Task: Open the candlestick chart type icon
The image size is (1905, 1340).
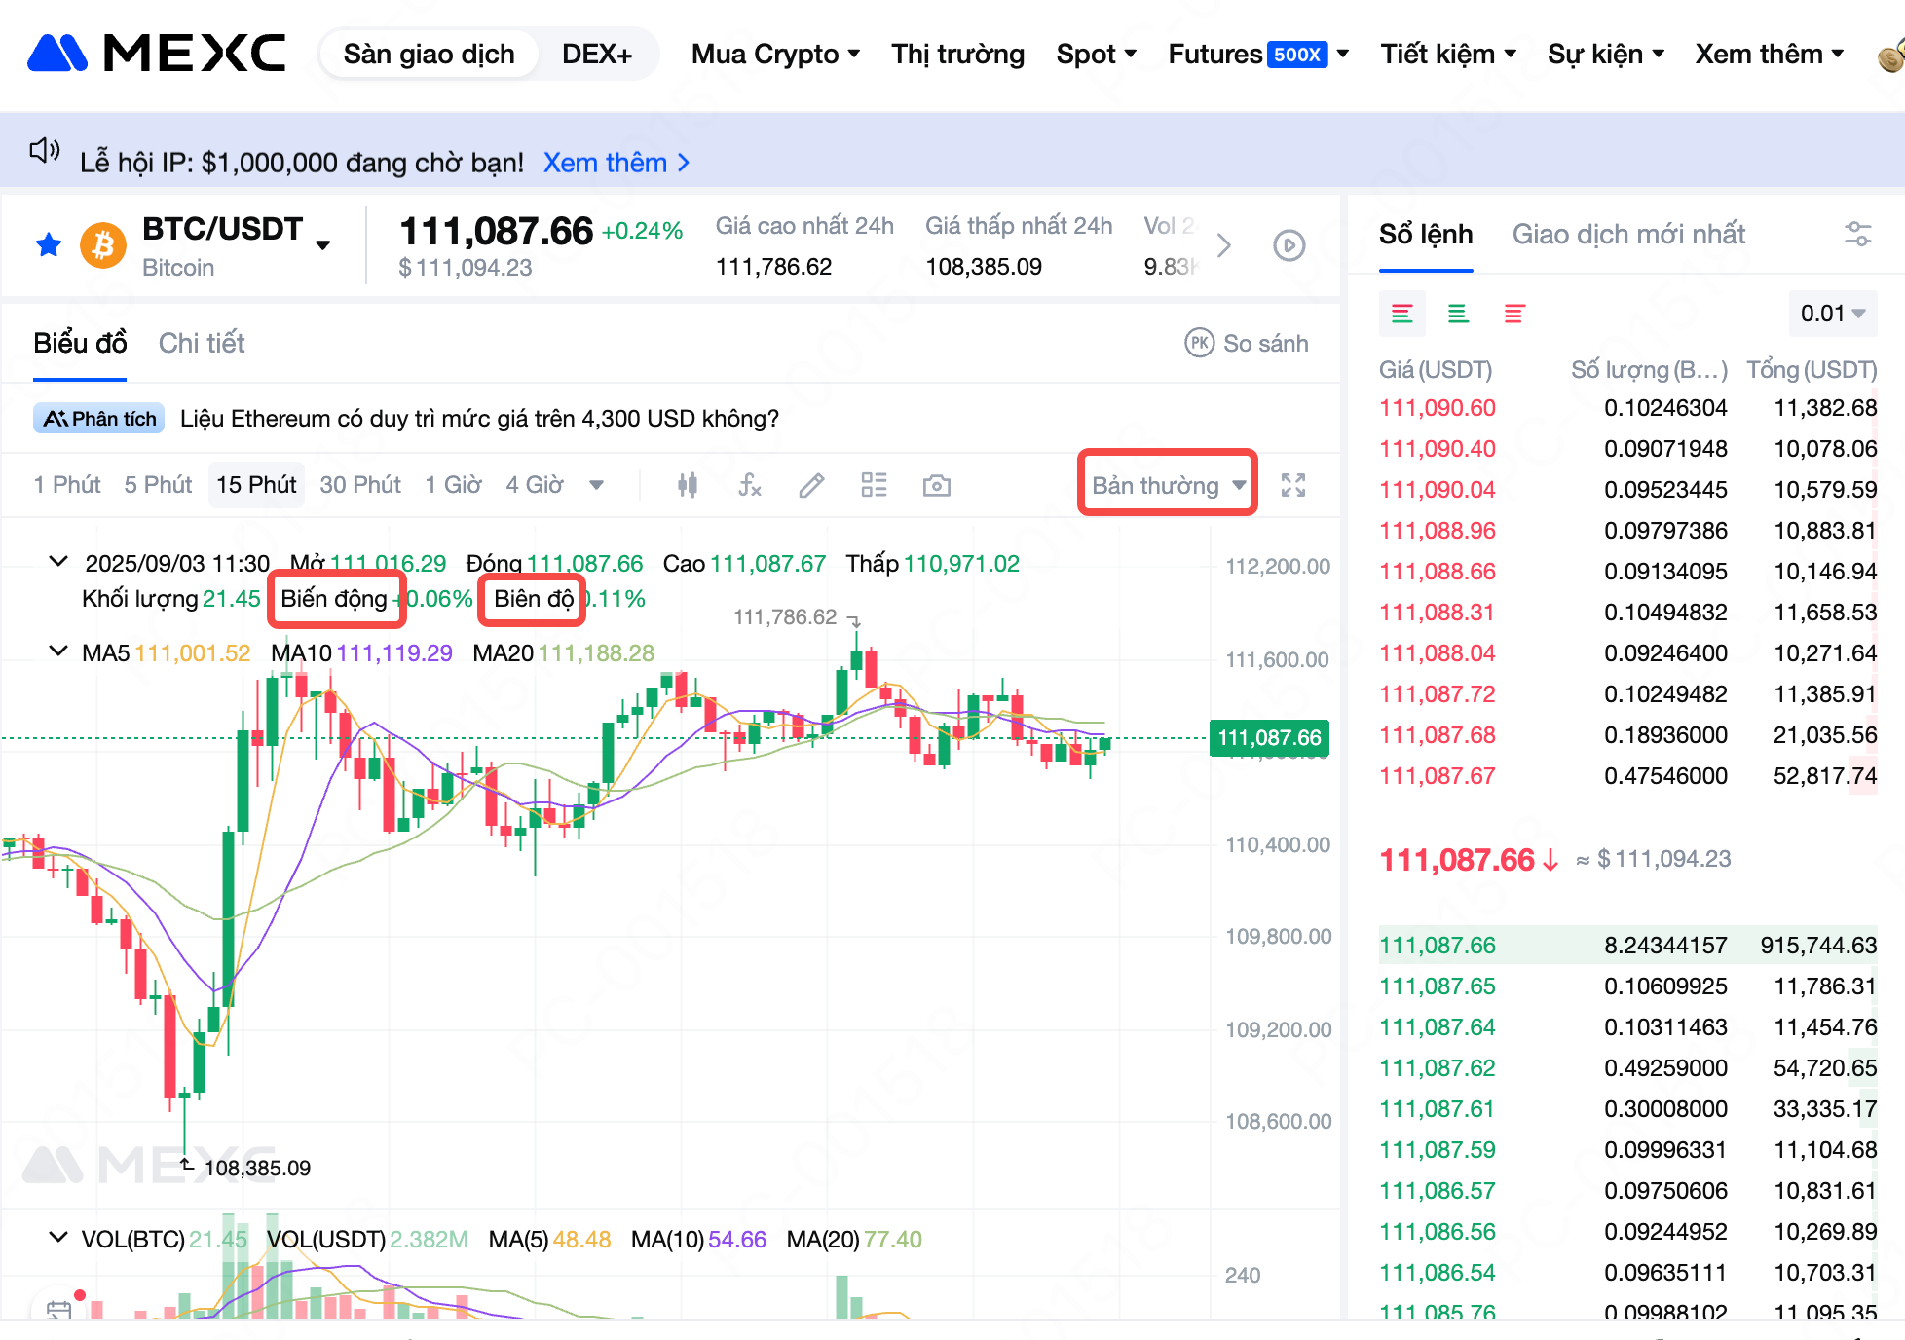Action: (x=688, y=485)
